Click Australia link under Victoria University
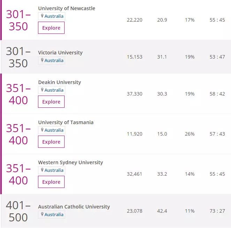231x228 pixels. coord(54,60)
